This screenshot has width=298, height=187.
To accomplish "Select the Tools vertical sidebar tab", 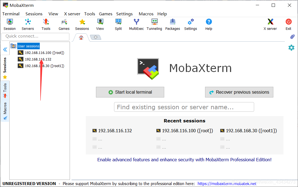I will [x=5, y=90].
